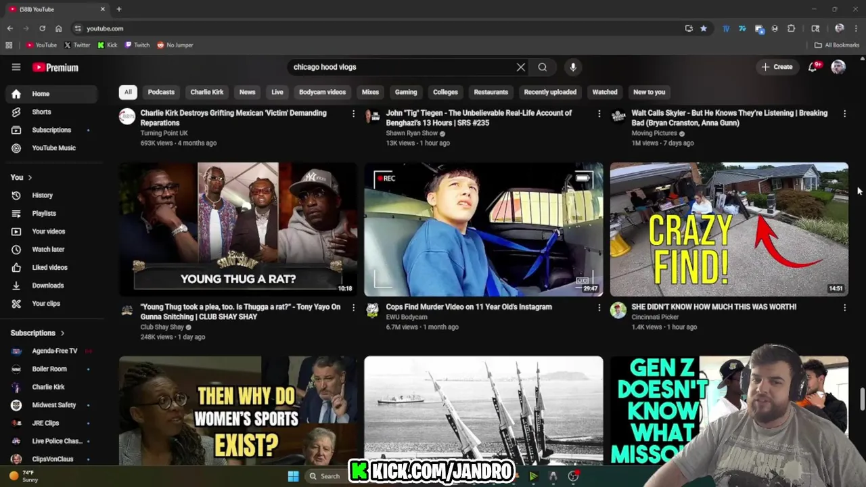Select the New to you filter chip
This screenshot has height=487, width=866.
click(649, 92)
